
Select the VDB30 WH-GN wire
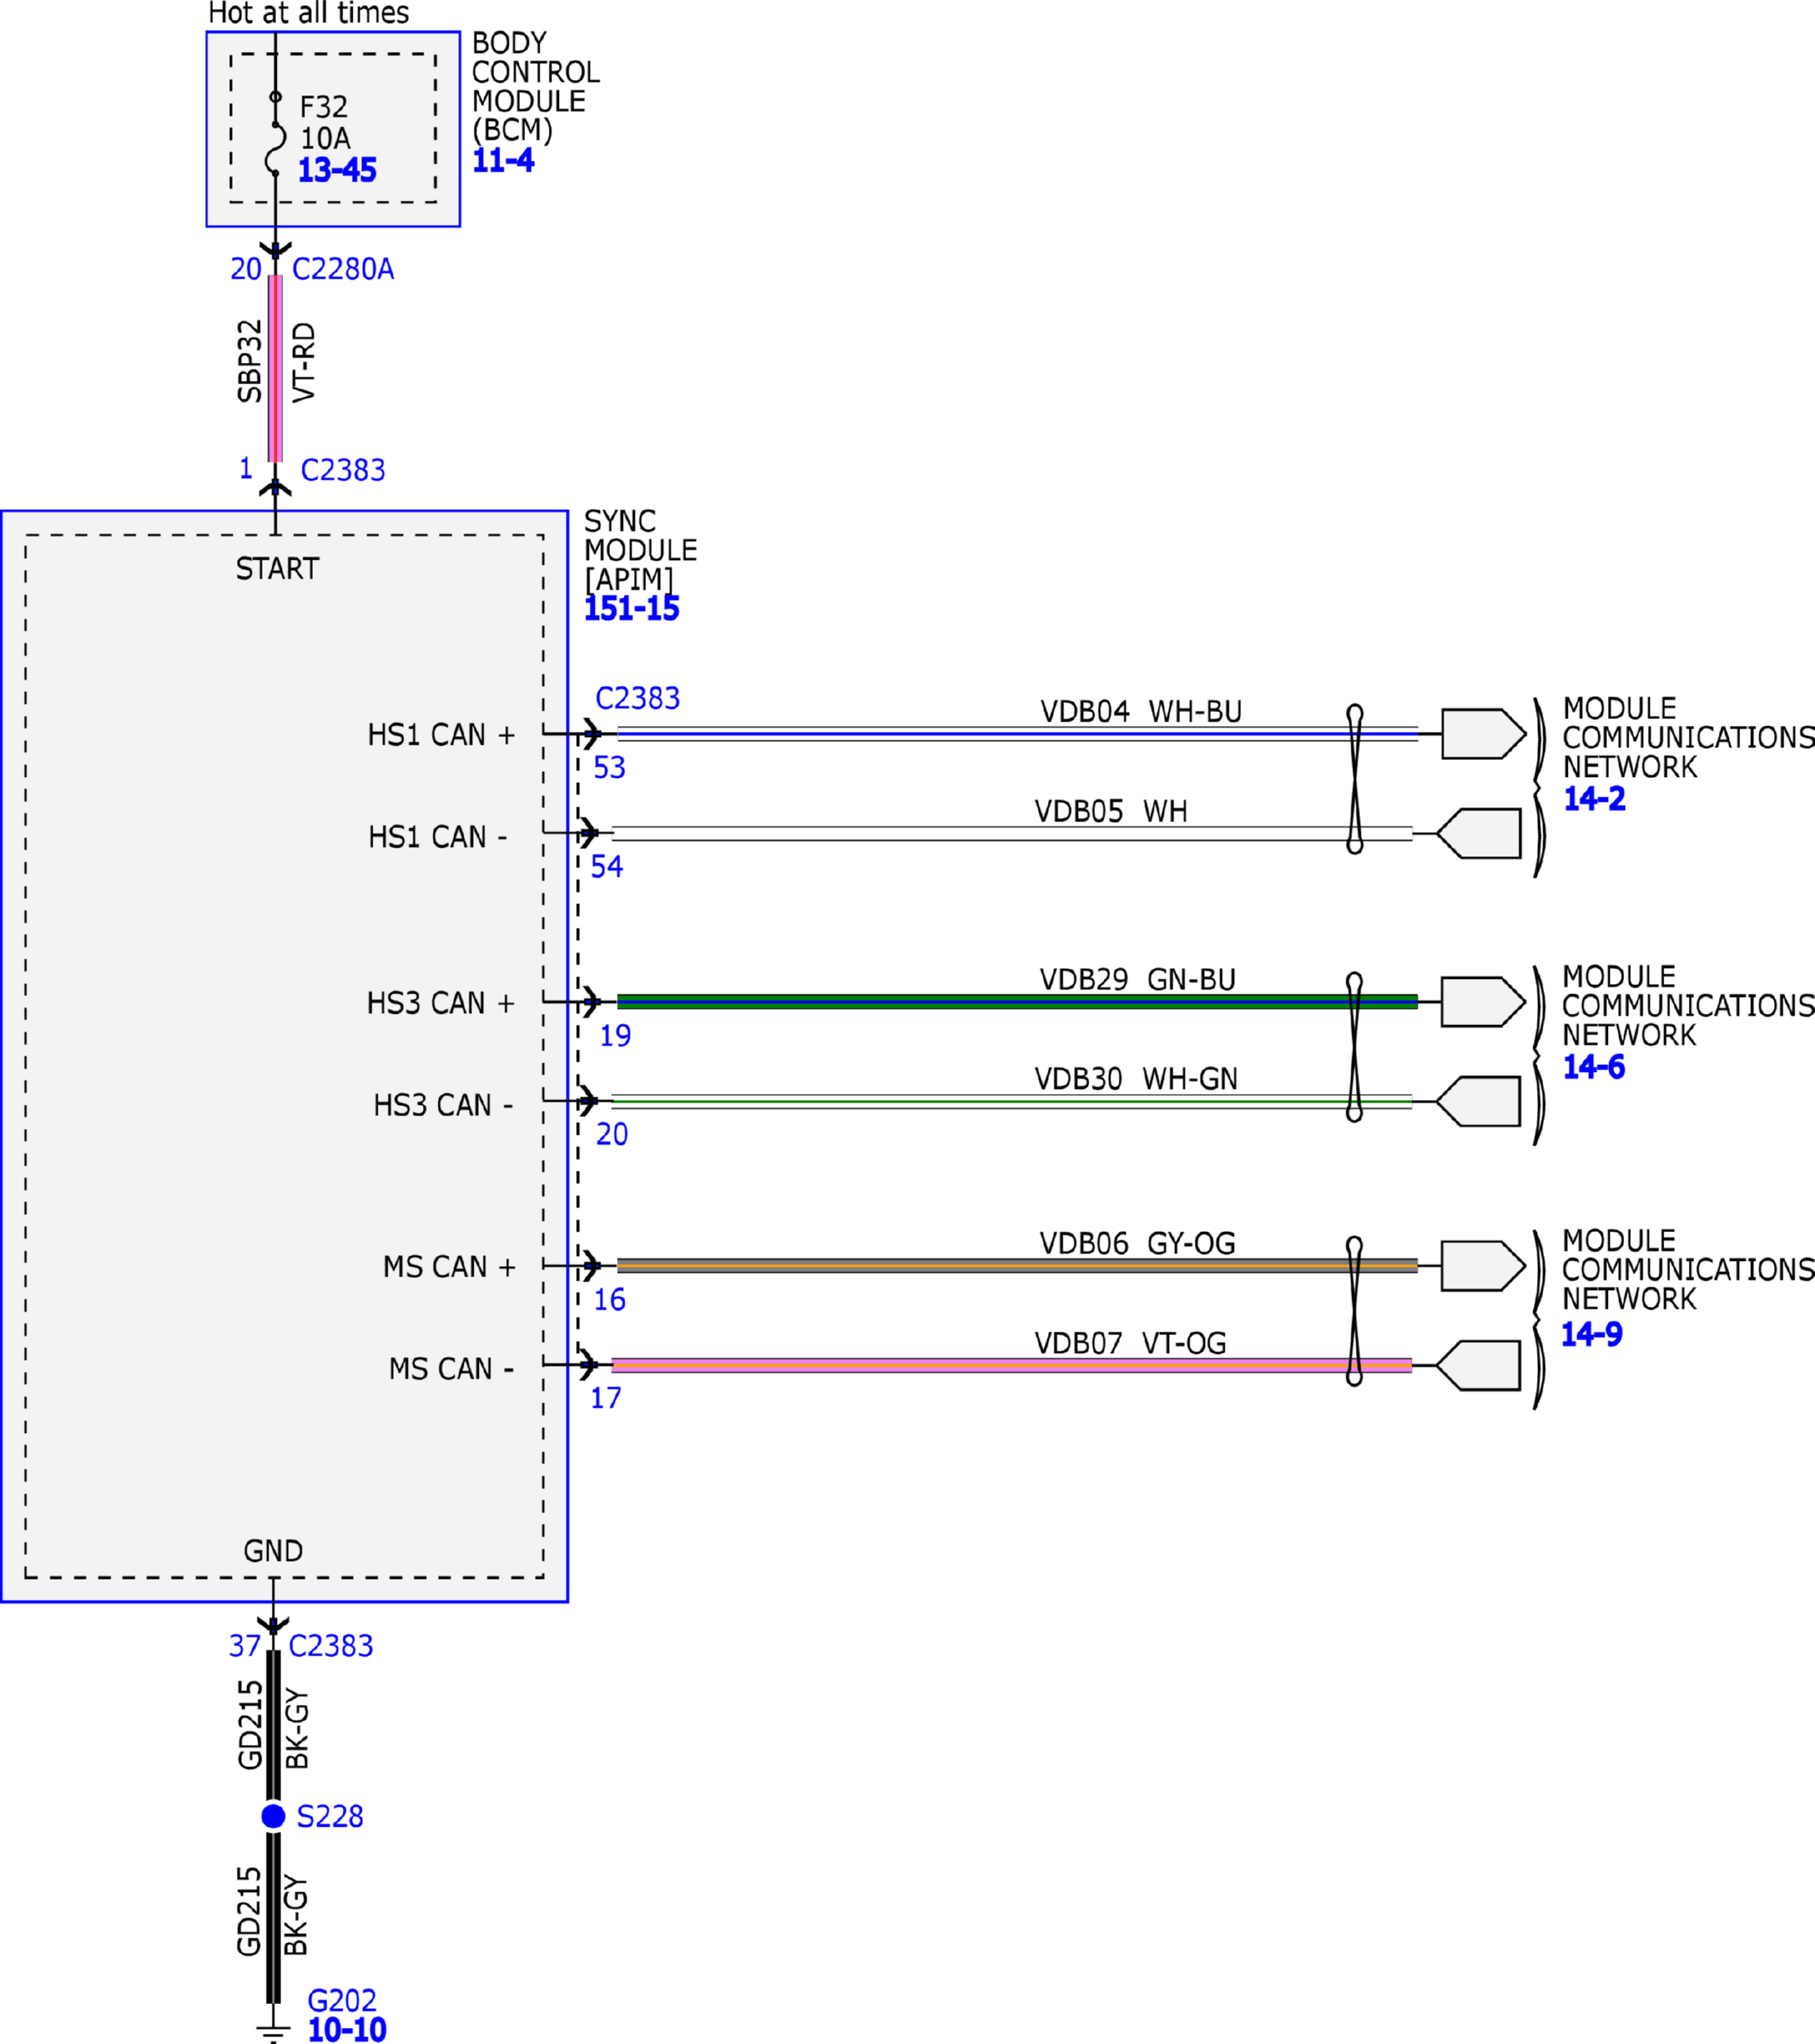click(x=1012, y=1101)
